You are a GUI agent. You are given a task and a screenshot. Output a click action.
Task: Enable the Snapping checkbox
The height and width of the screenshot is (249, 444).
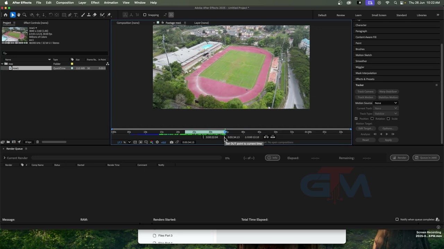point(145,15)
